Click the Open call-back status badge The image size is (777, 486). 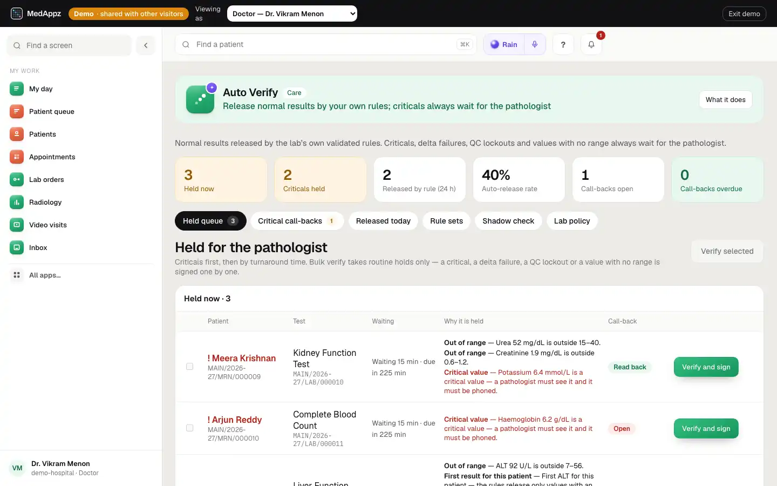pyautogui.click(x=622, y=428)
